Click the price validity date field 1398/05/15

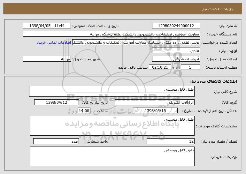pos(155,111)
